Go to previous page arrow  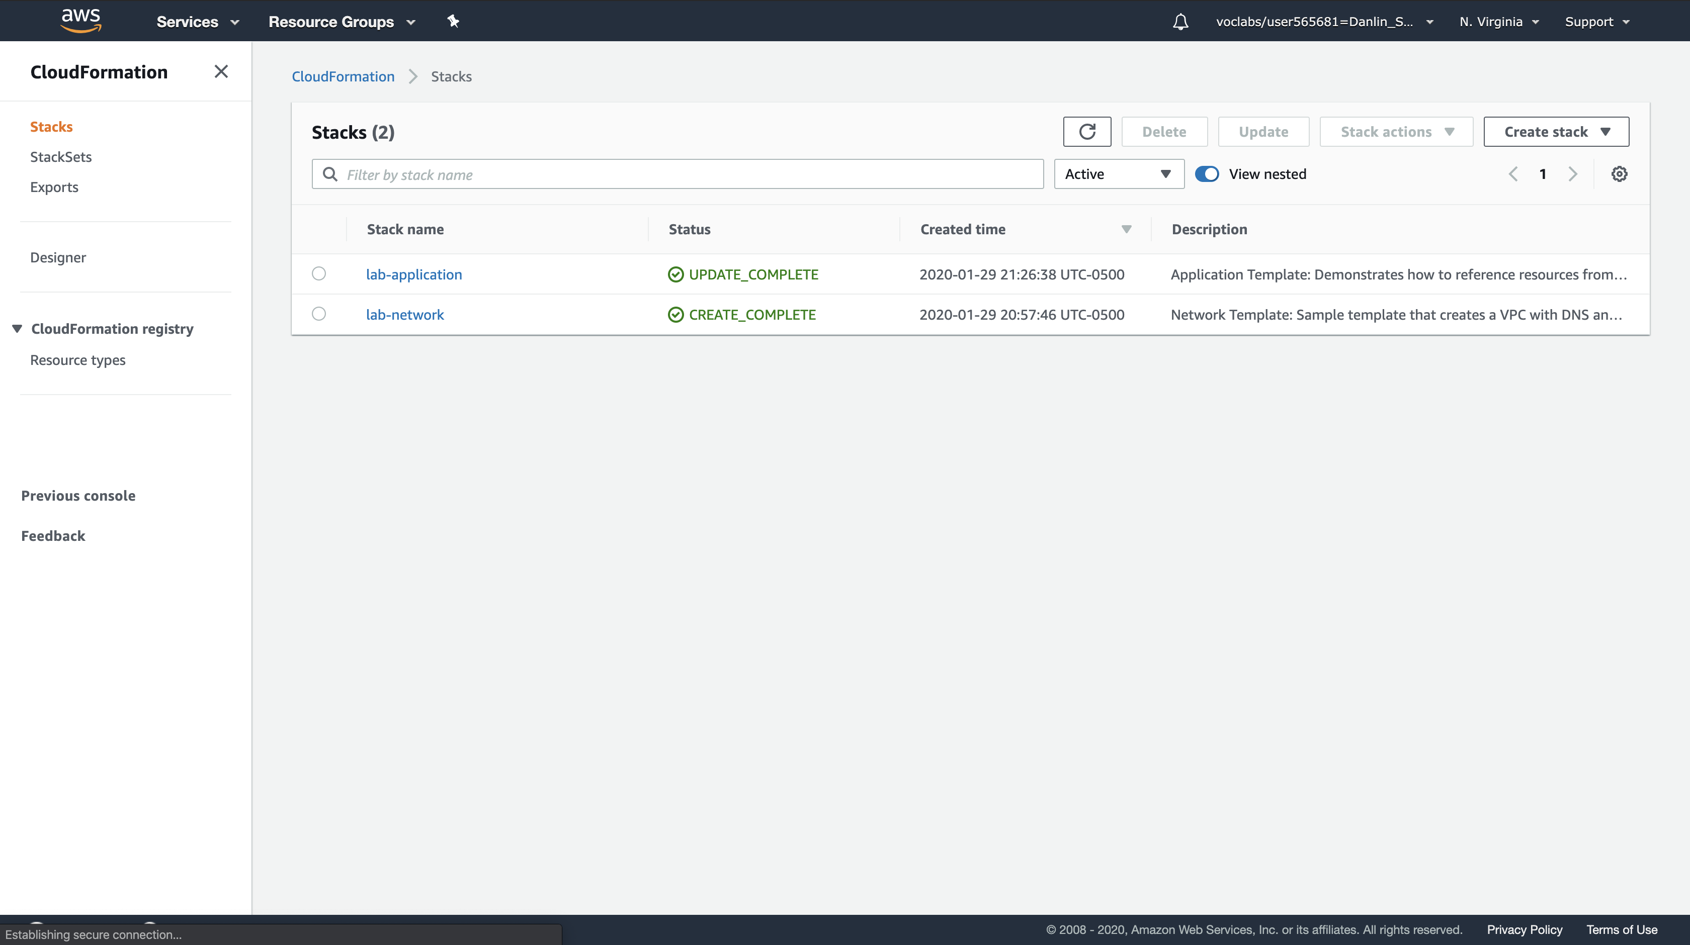pos(1513,174)
